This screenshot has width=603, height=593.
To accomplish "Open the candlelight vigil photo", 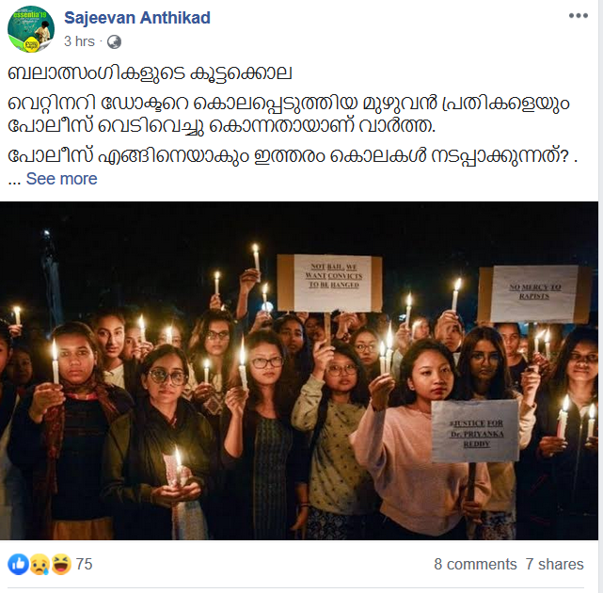I will [299, 370].
